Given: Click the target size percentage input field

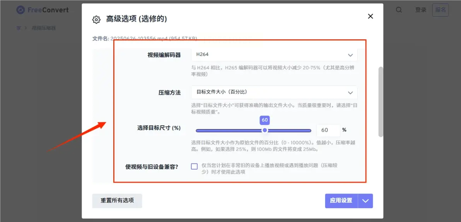Looking at the screenshot, I should [x=328, y=130].
